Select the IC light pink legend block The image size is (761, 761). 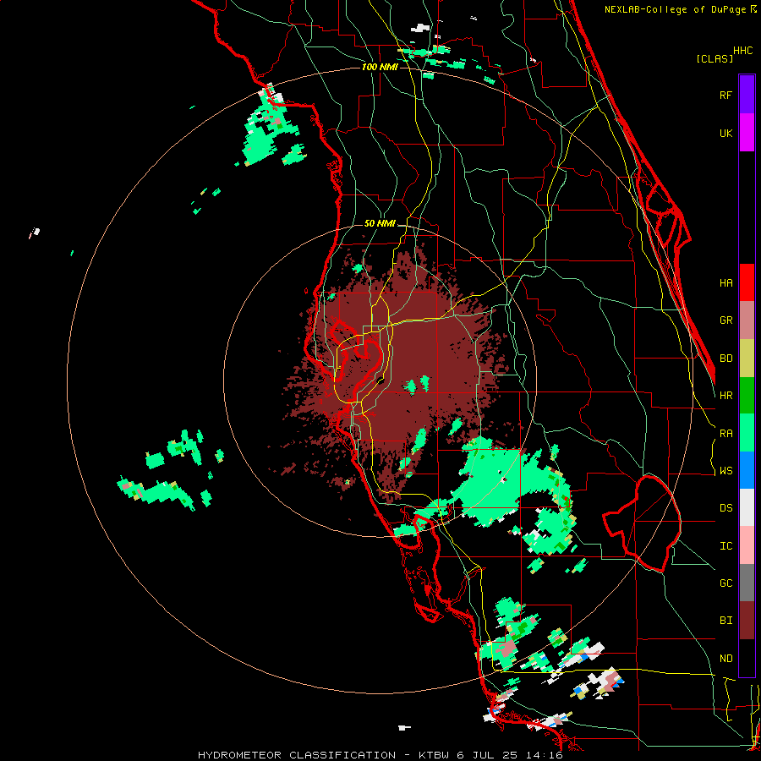point(747,545)
